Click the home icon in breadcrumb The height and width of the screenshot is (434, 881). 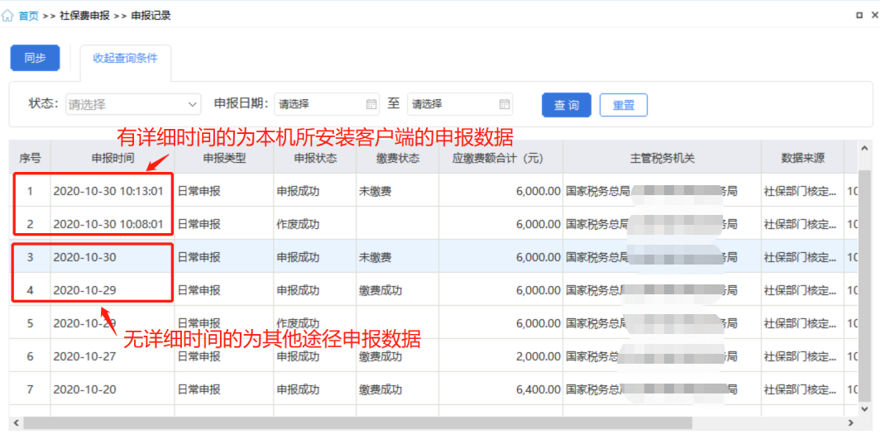pos(8,16)
